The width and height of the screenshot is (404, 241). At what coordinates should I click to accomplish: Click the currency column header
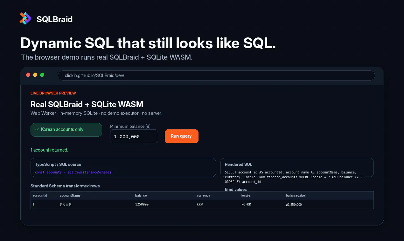point(204,195)
